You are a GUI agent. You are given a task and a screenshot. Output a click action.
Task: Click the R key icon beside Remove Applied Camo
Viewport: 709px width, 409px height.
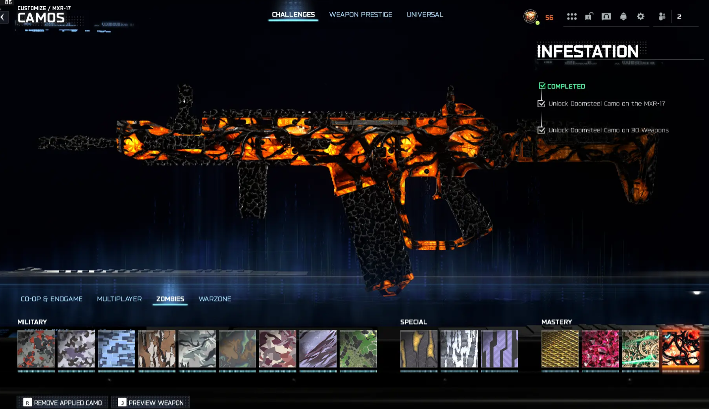(27, 402)
